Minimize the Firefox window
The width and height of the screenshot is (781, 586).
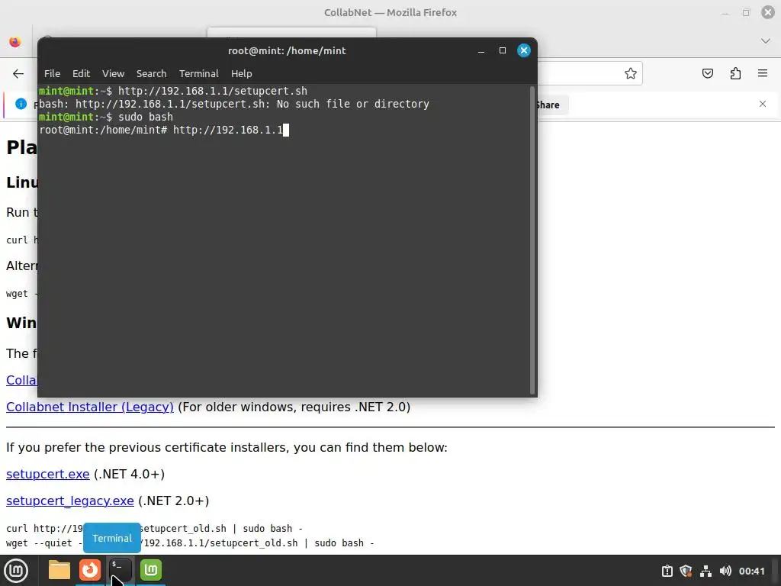725,13
